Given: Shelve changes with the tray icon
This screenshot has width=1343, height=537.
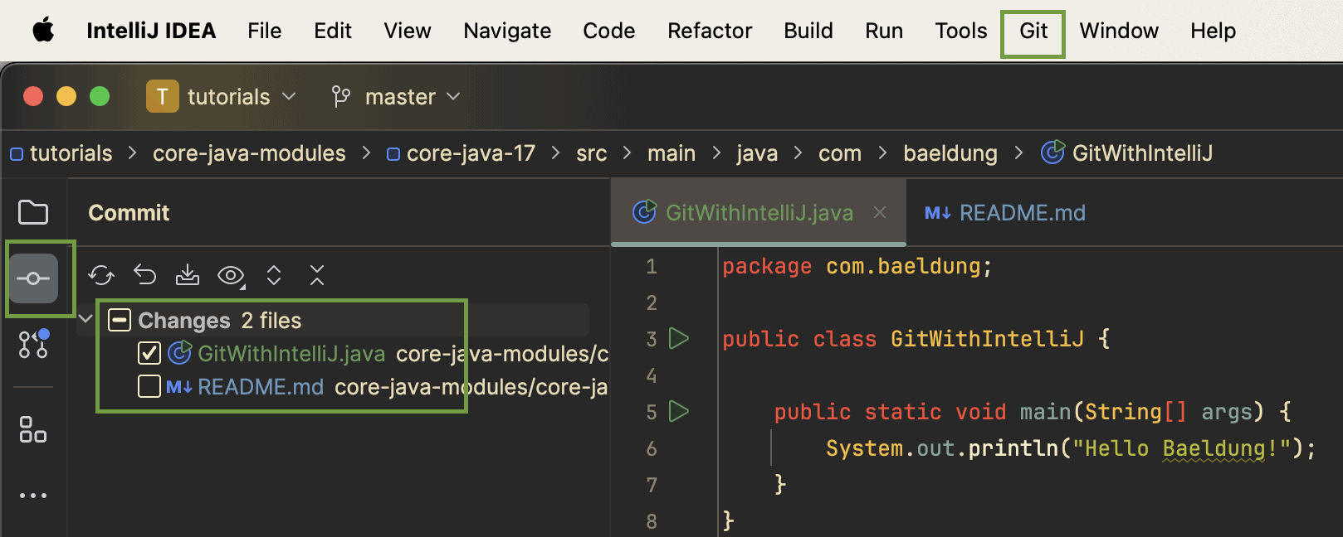Looking at the screenshot, I should point(188,275).
